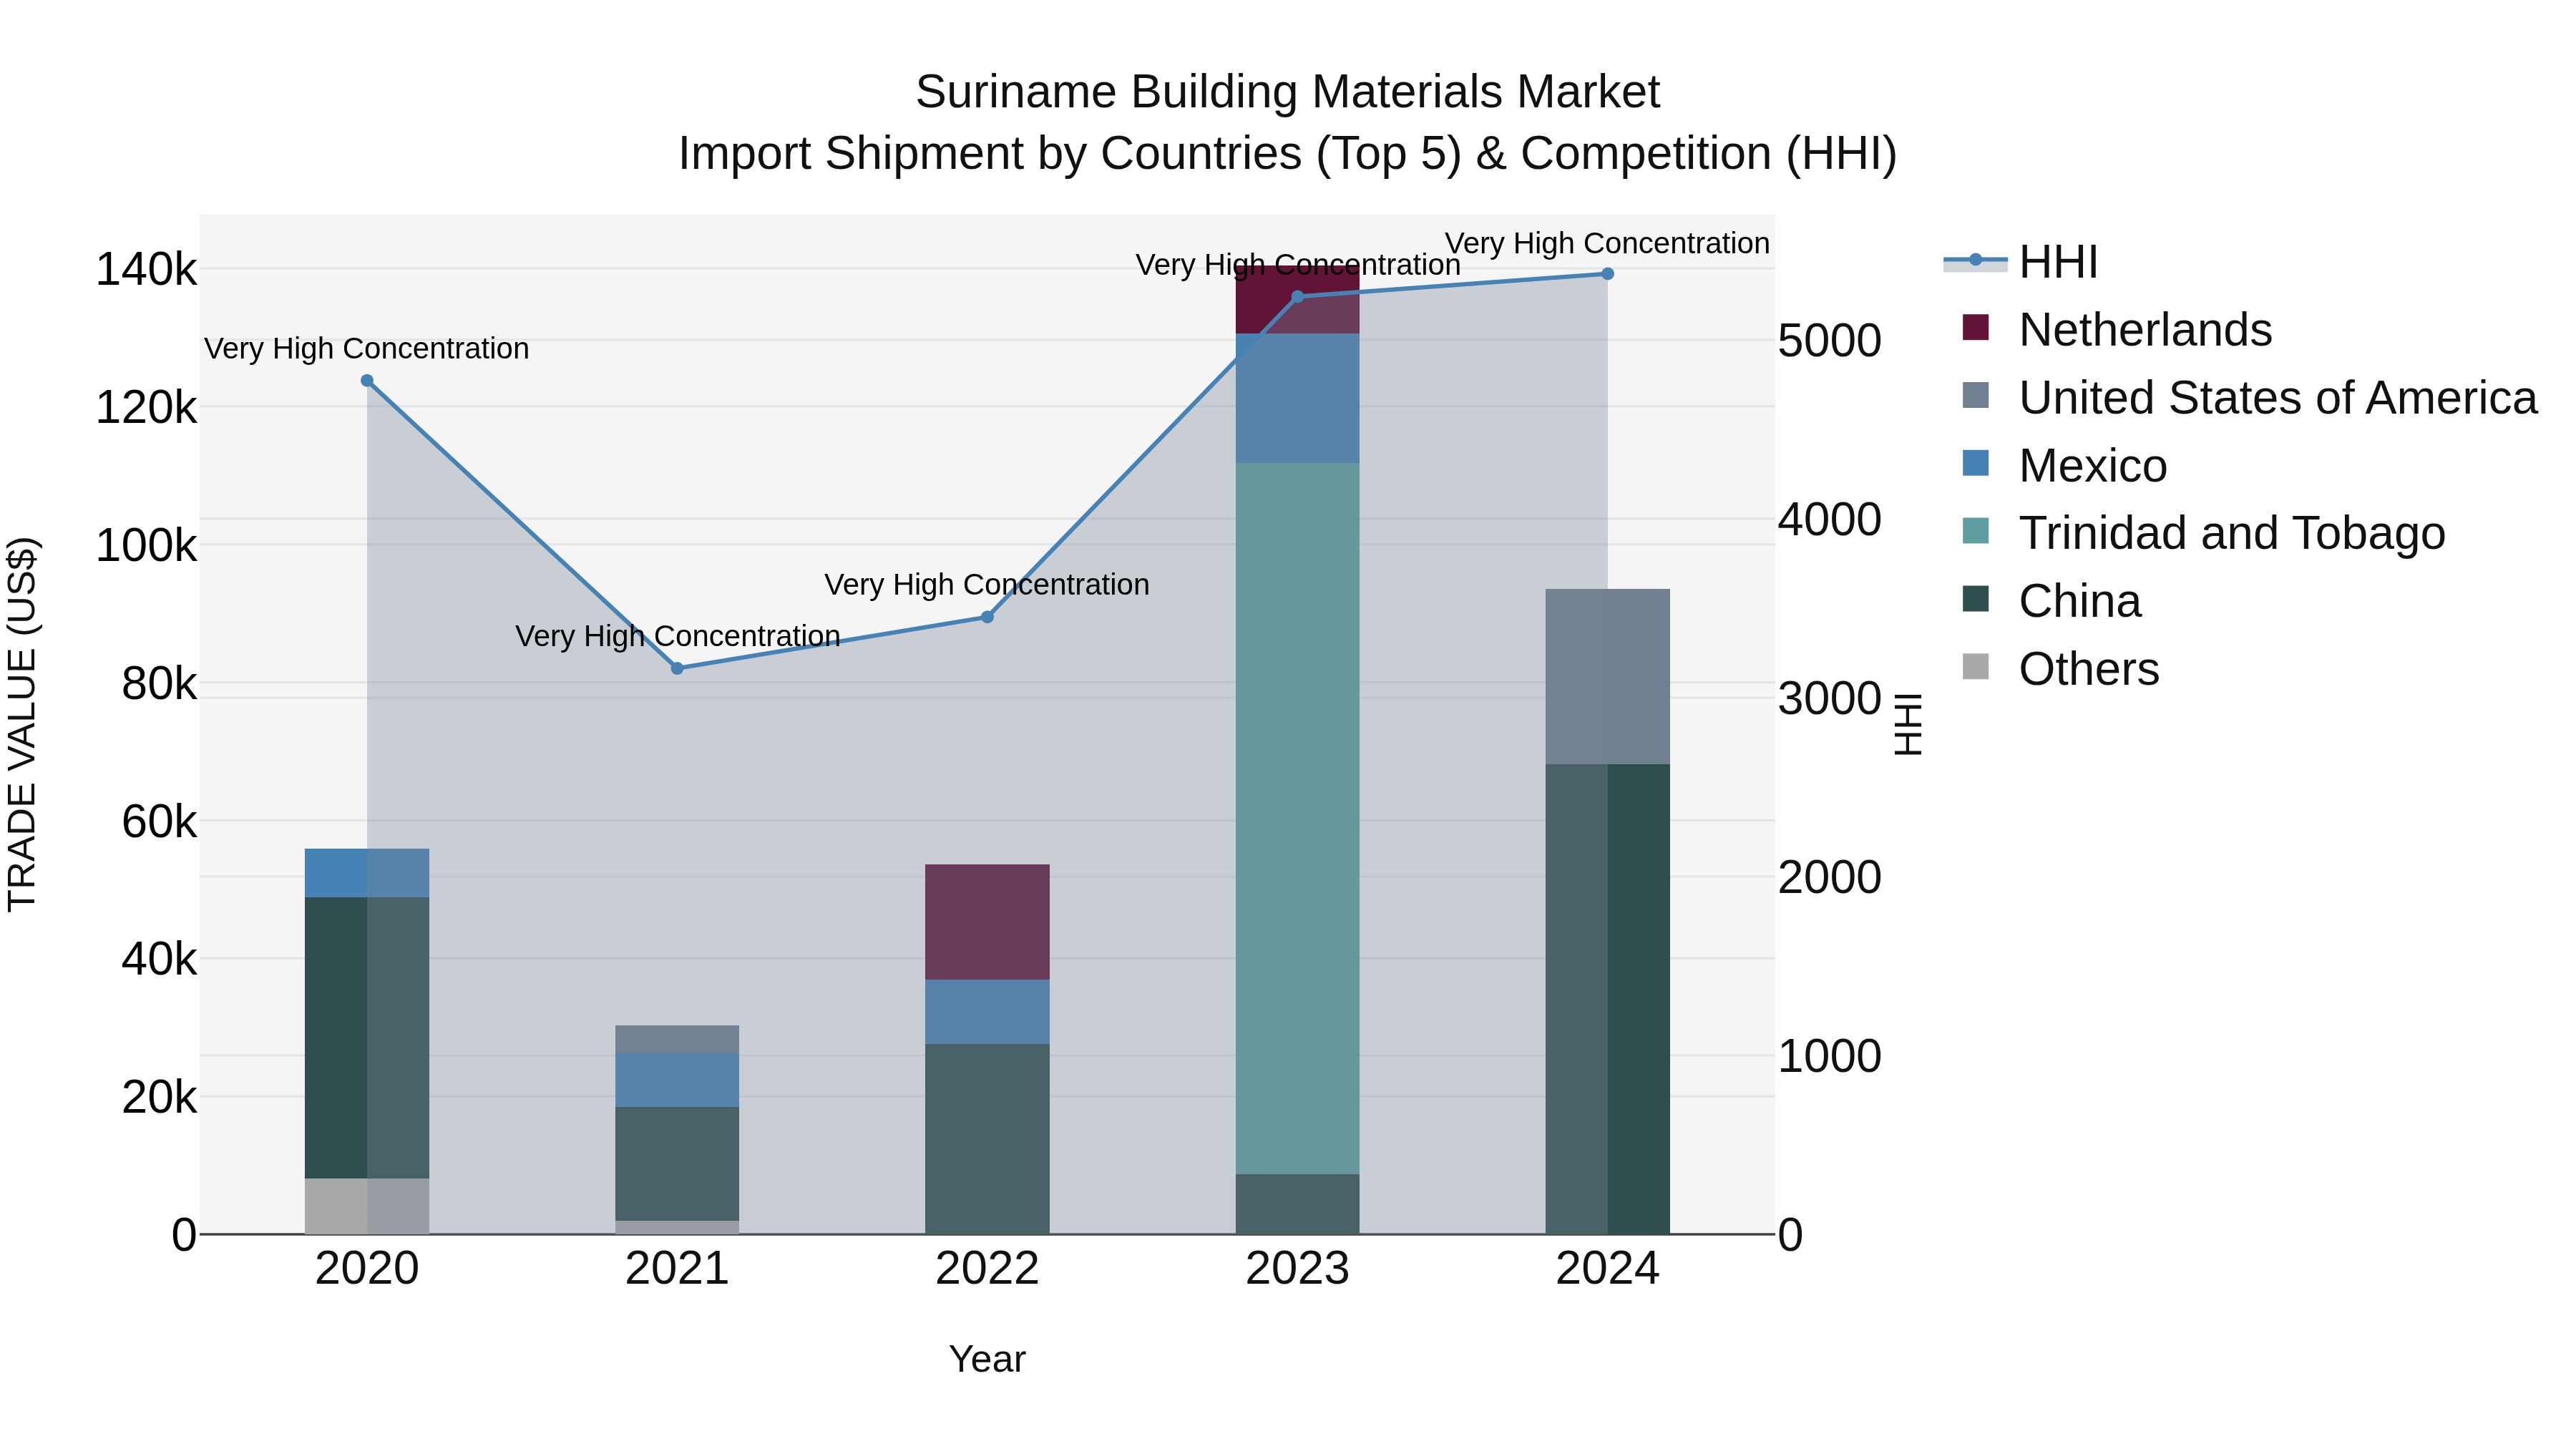Click the 2022 Very High Concentration annotation
The image size is (2576, 1449).
987,584
